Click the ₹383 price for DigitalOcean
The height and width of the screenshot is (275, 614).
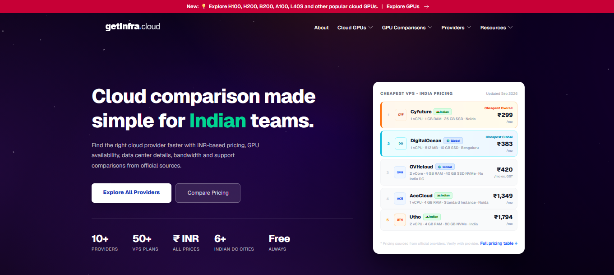point(505,144)
